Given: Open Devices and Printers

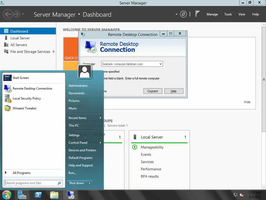Looking at the screenshot, I should (x=82, y=150).
